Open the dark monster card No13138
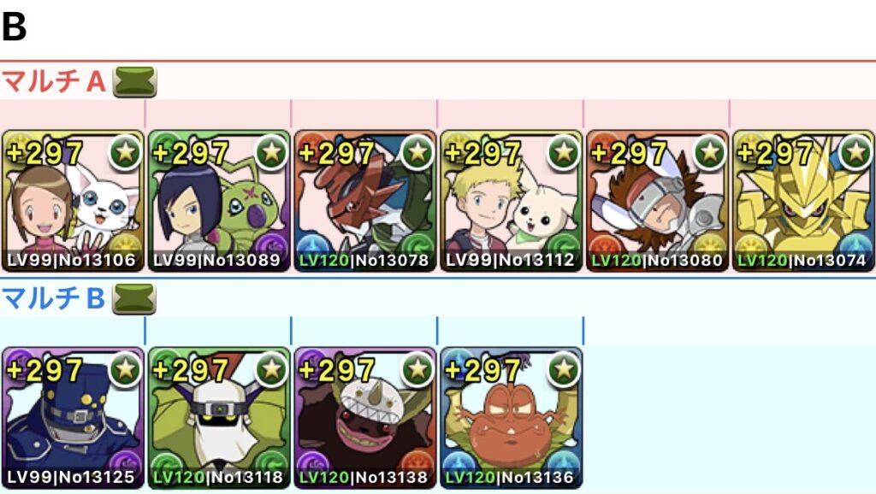 click(x=364, y=418)
